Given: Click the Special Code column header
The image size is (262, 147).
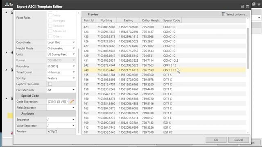Looking at the screenshot, I should tap(172, 20).
